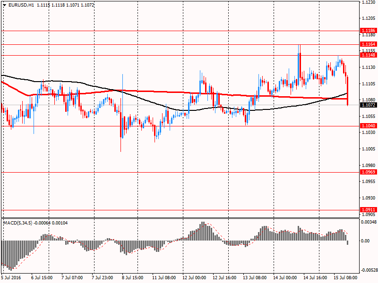Select the 12 Jul 00:00 time label
378x283 pixels.
(x=194, y=278)
